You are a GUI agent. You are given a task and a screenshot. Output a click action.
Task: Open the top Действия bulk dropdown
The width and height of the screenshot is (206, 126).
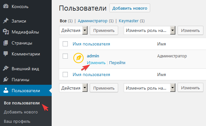73,30
